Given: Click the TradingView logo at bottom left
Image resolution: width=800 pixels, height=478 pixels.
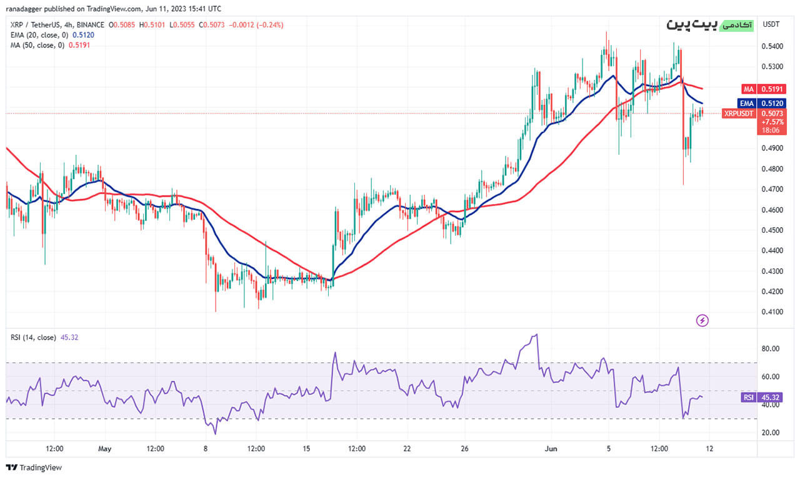Looking at the screenshot, I should 12,467.
